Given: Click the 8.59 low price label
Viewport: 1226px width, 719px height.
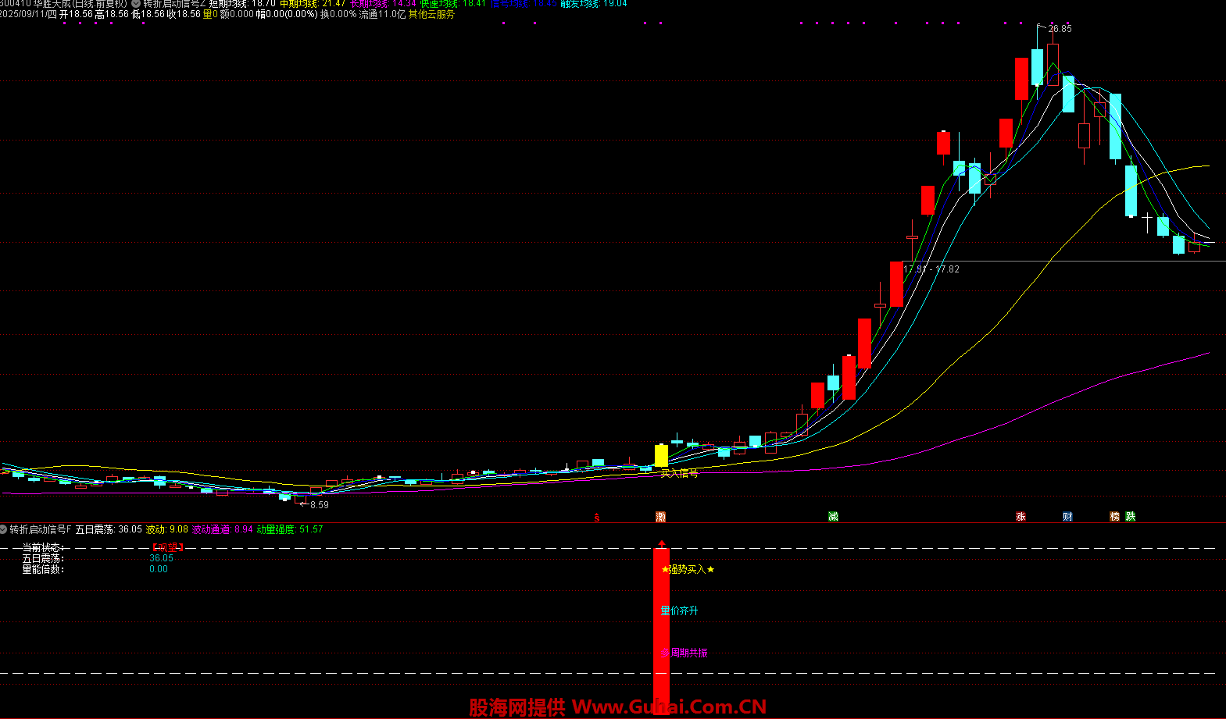Looking at the screenshot, I should coord(320,505).
